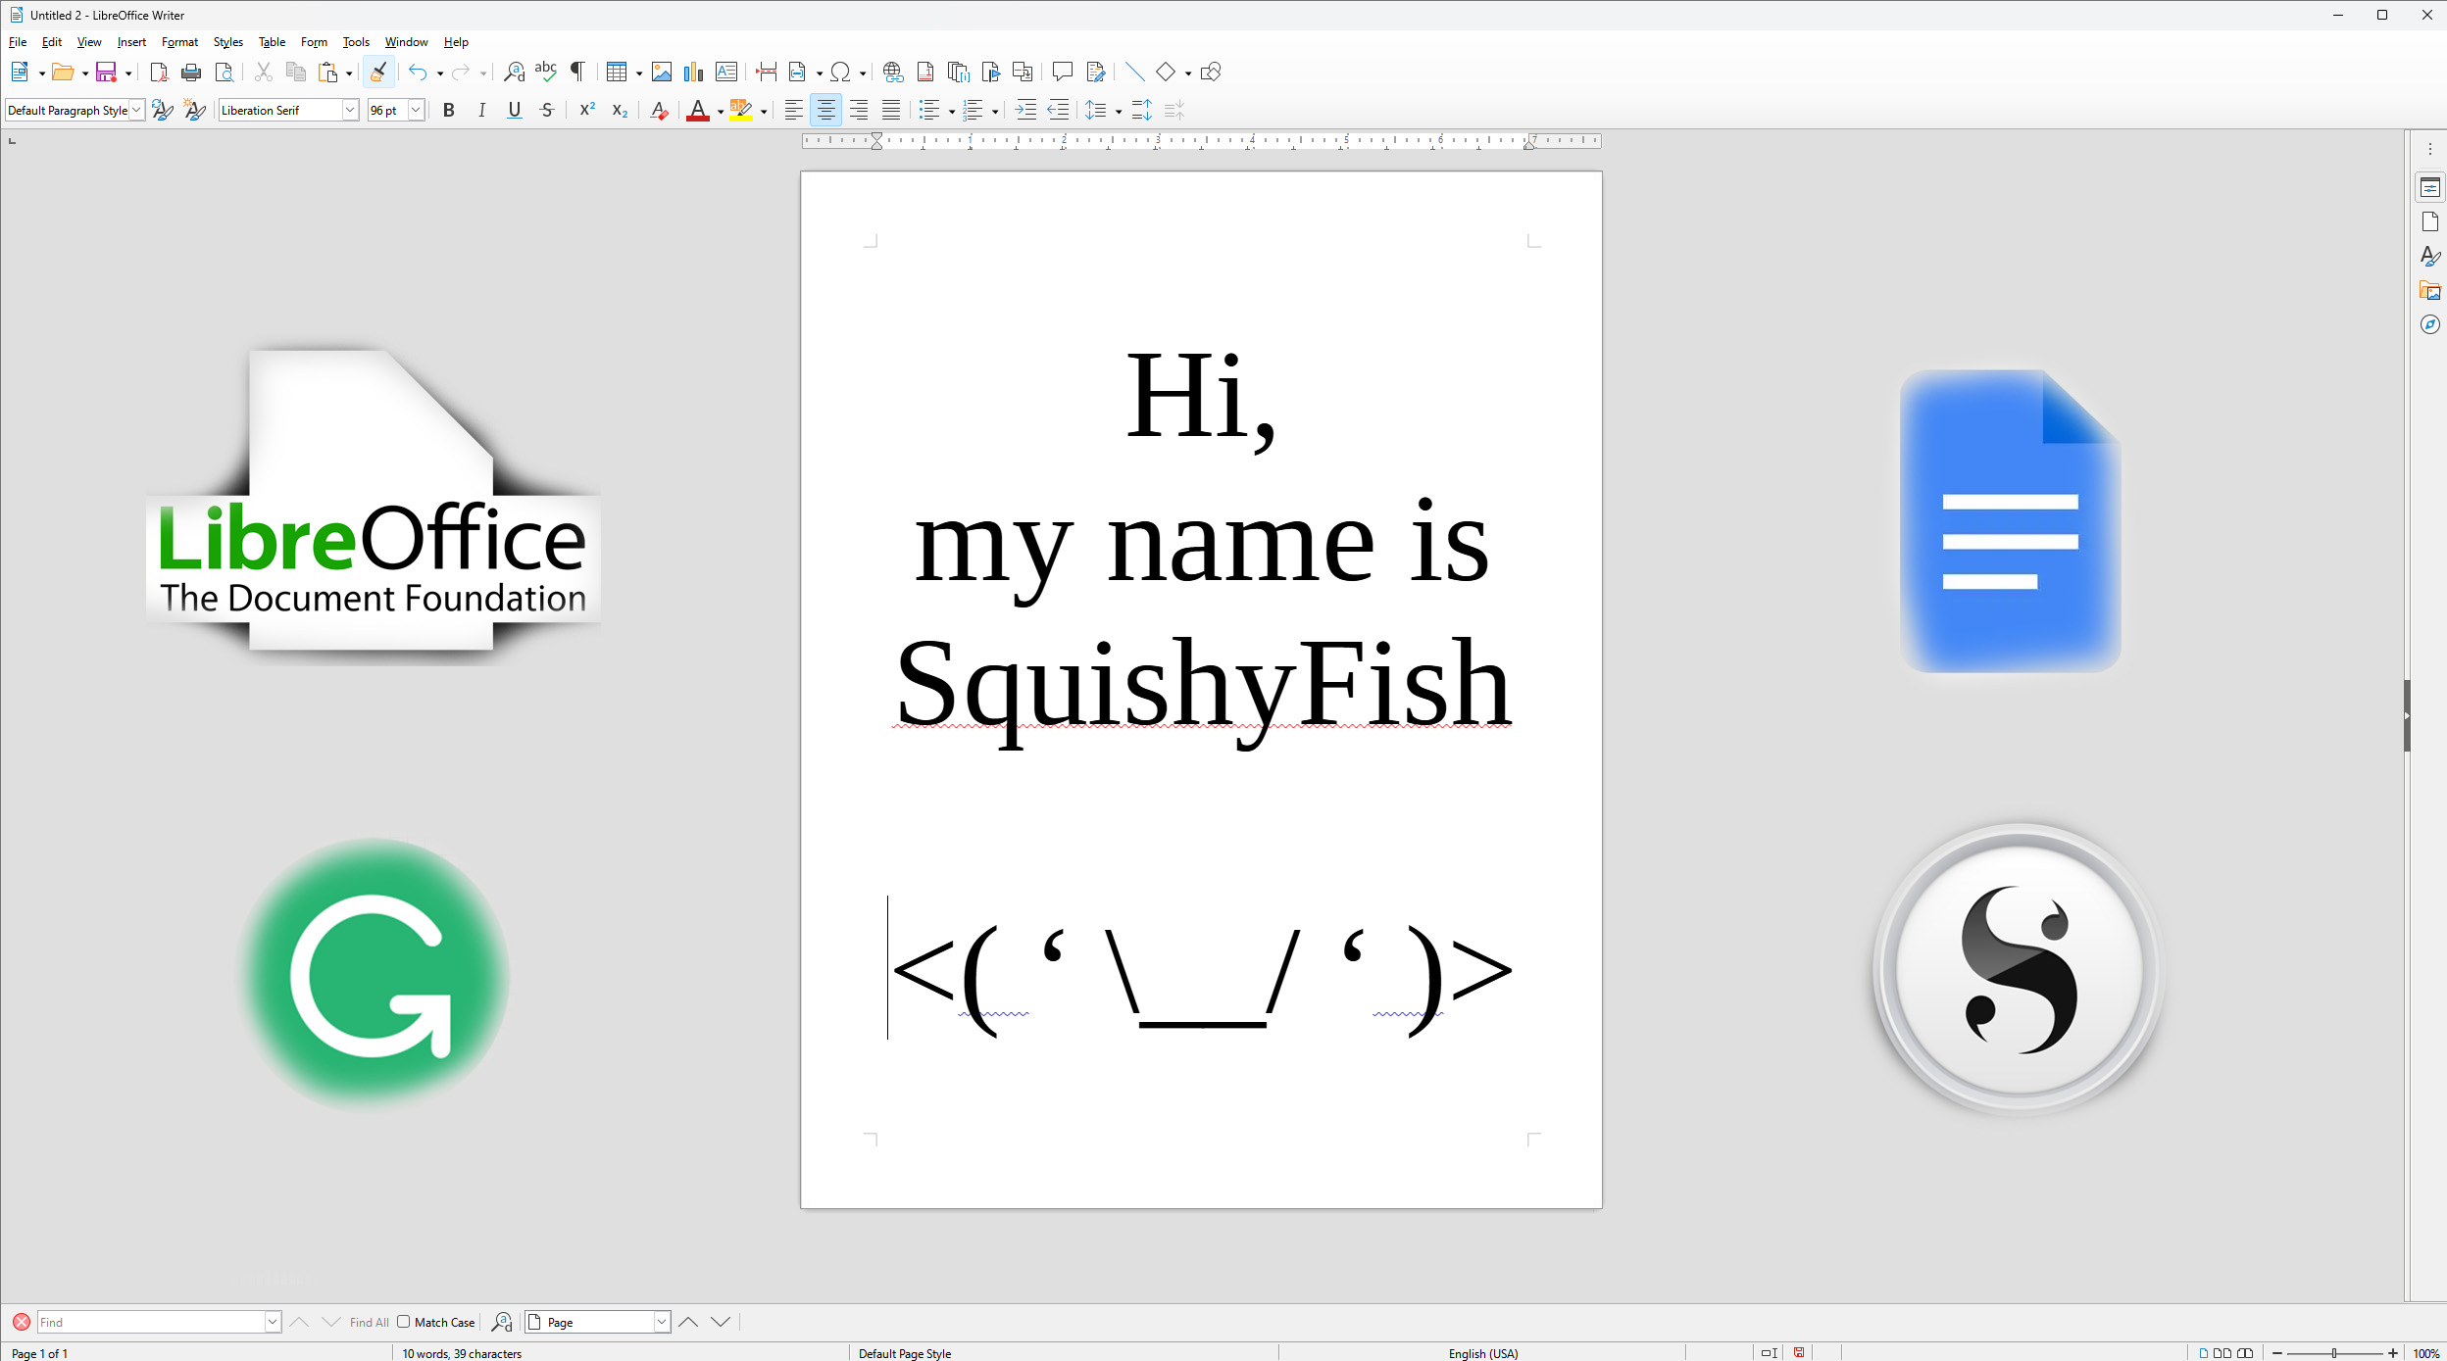Image resolution: width=2447 pixels, height=1361 pixels.
Task: Click the Save document icon
Action: pos(106,72)
